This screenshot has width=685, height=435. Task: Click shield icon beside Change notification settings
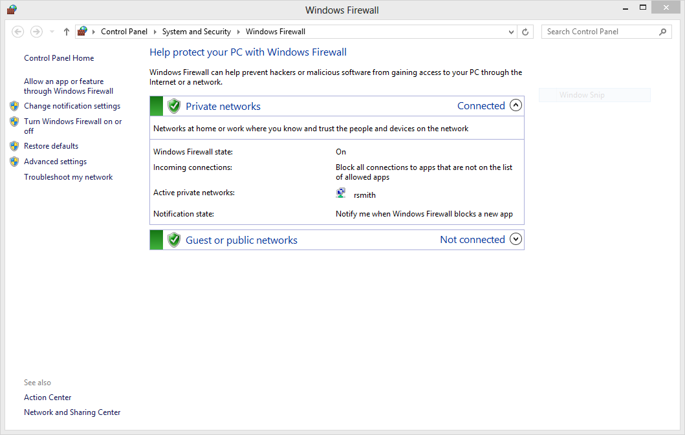14,106
